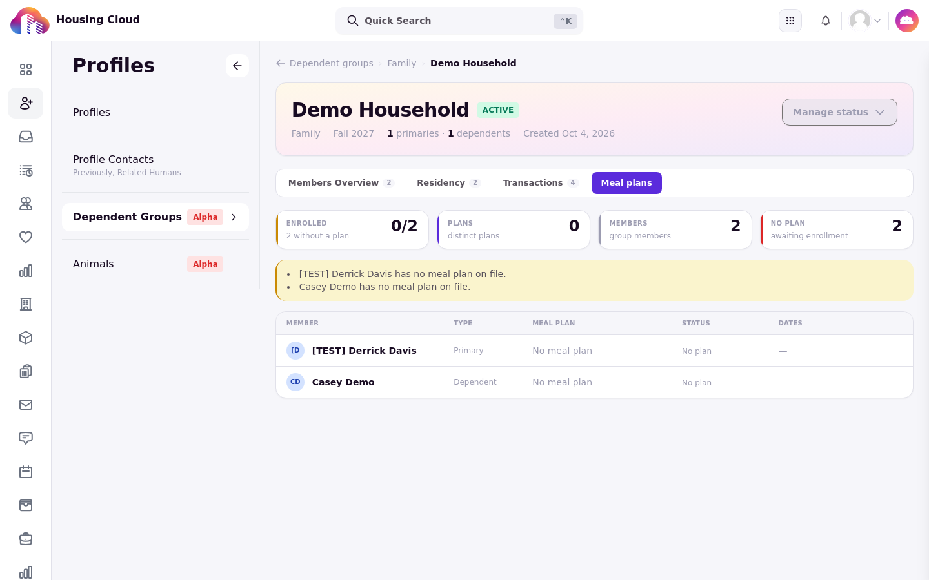
Task: Open Profile Contacts menu item
Action: (155, 164)
